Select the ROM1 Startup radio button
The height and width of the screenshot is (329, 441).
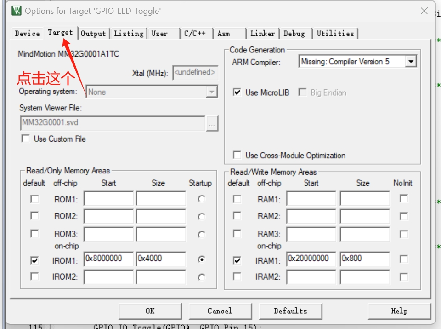[x=201, y=199]
